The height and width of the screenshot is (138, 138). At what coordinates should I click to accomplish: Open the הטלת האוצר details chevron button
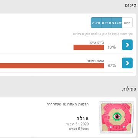click(x=127, y=63)
